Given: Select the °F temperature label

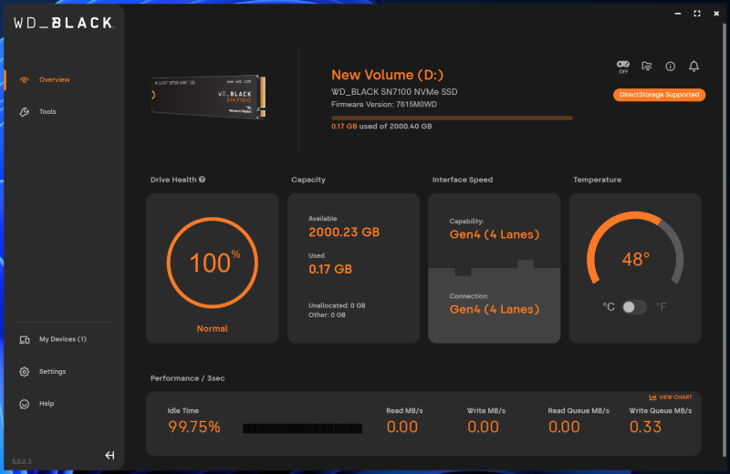Looking at the screenshot, I should [x=661, y=307].
